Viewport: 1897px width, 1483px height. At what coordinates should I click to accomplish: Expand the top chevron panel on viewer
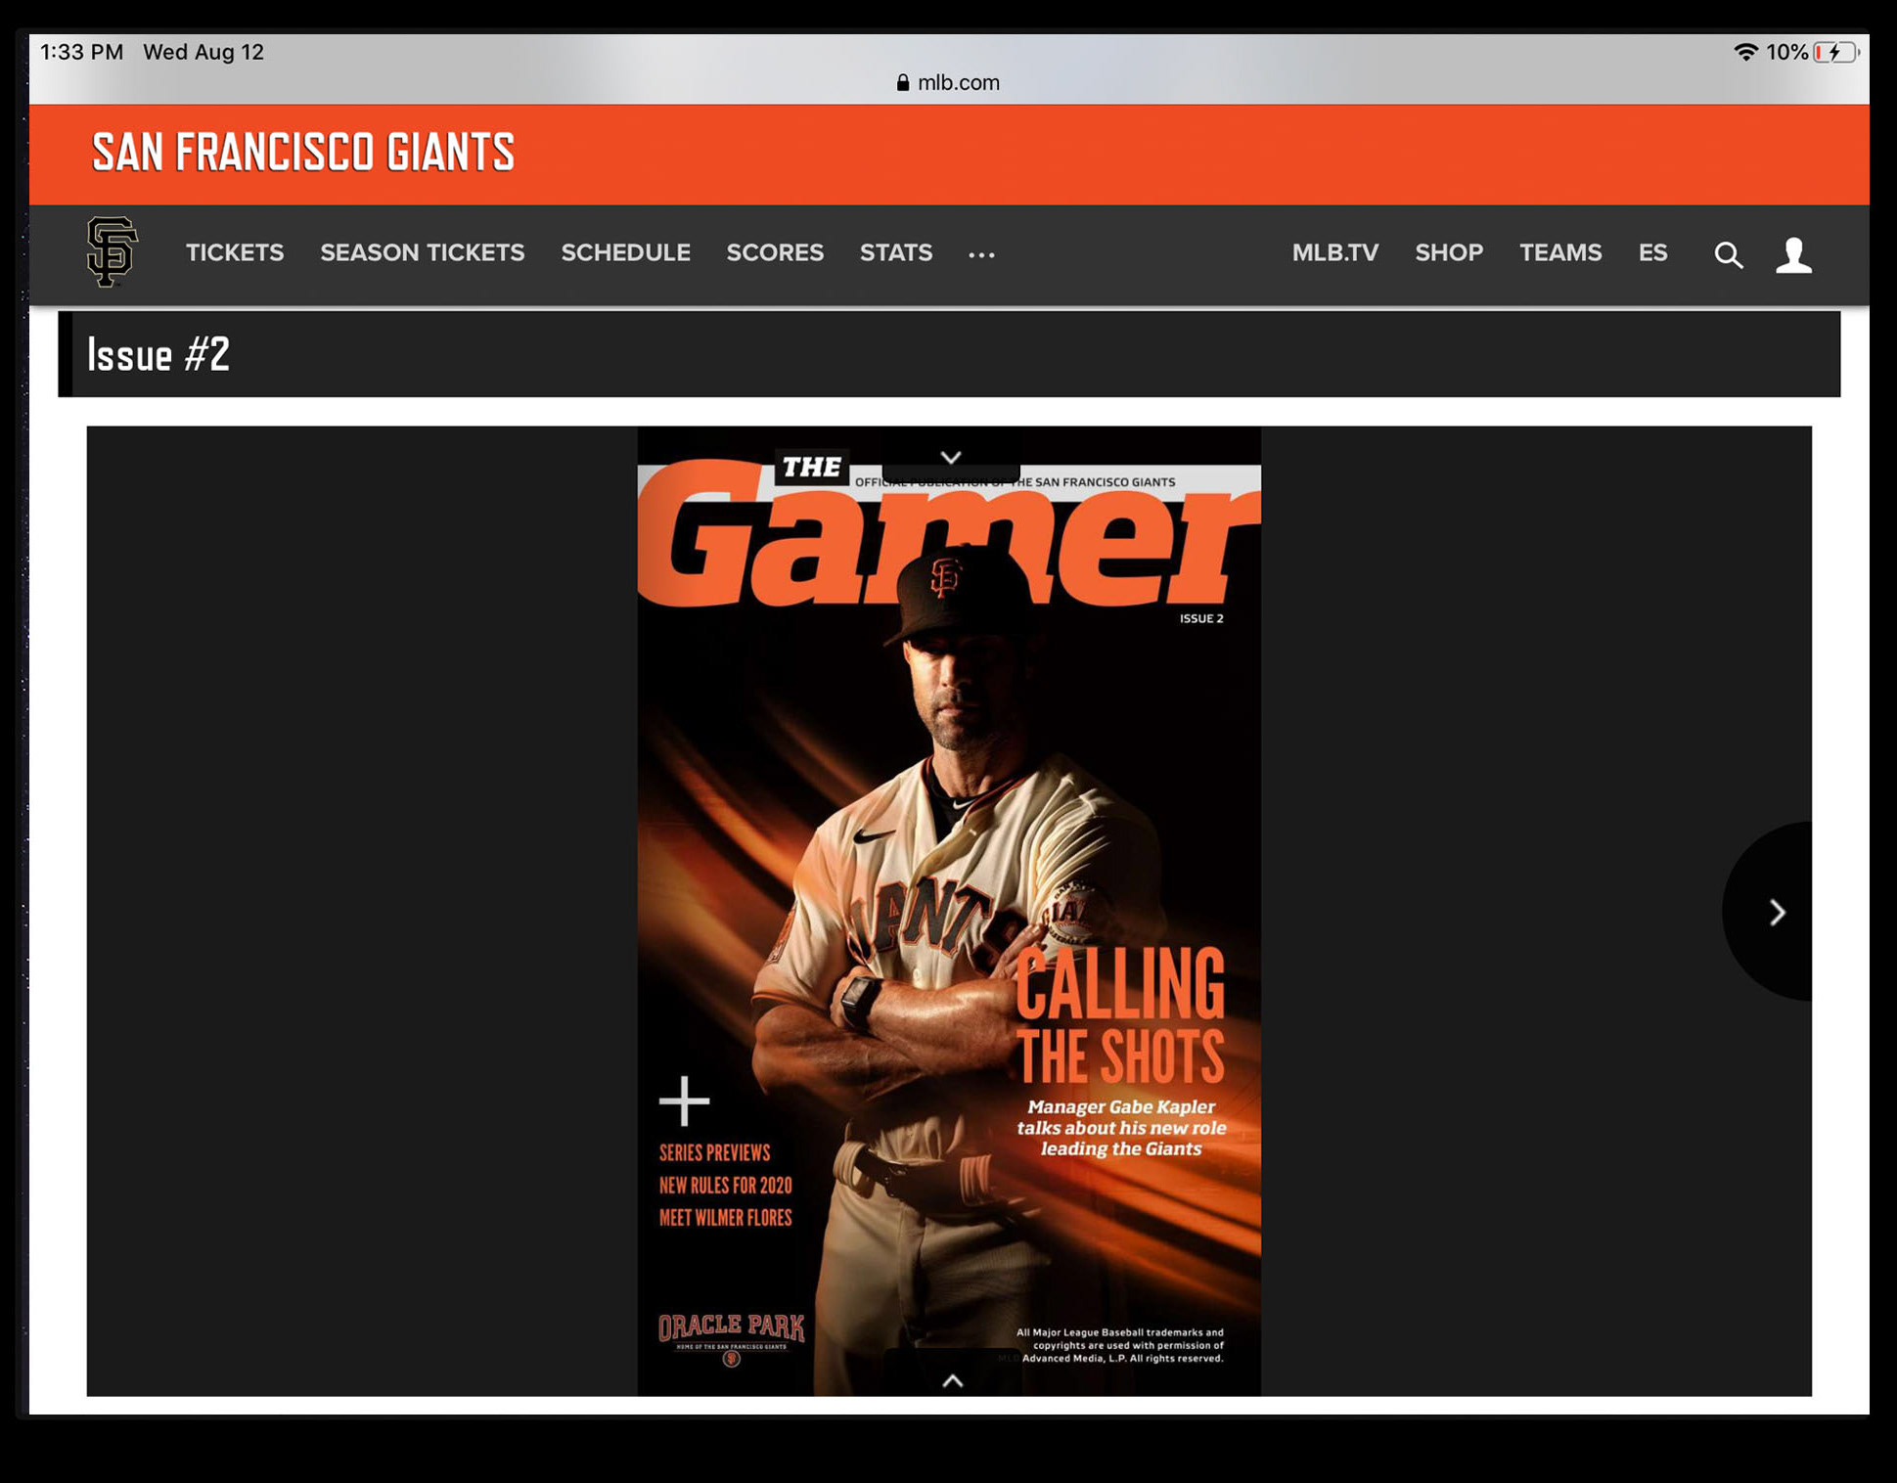[x=951, y=458]
